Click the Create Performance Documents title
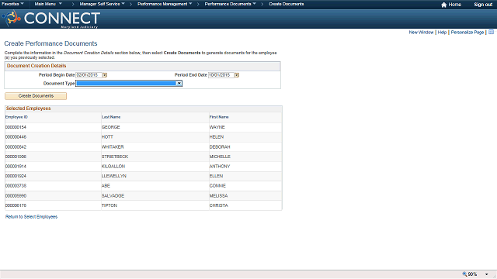 pos(50,43)
